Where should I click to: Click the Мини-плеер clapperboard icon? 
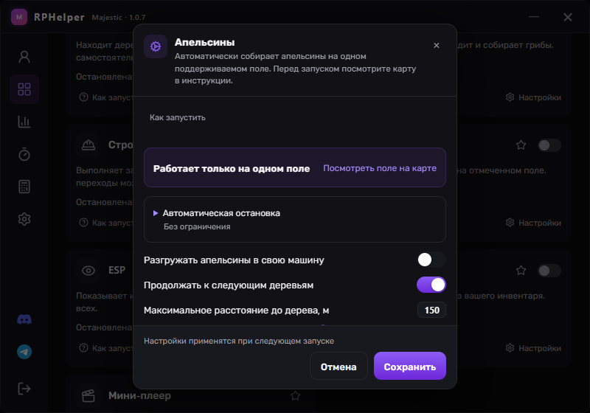coord(88,396)
